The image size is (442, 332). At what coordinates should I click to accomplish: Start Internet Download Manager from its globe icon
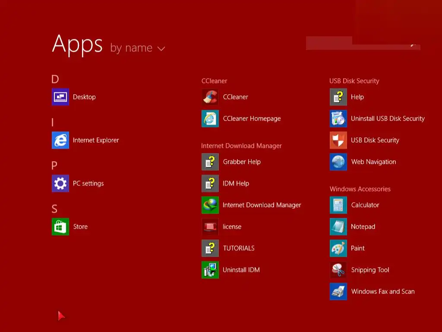210,205
